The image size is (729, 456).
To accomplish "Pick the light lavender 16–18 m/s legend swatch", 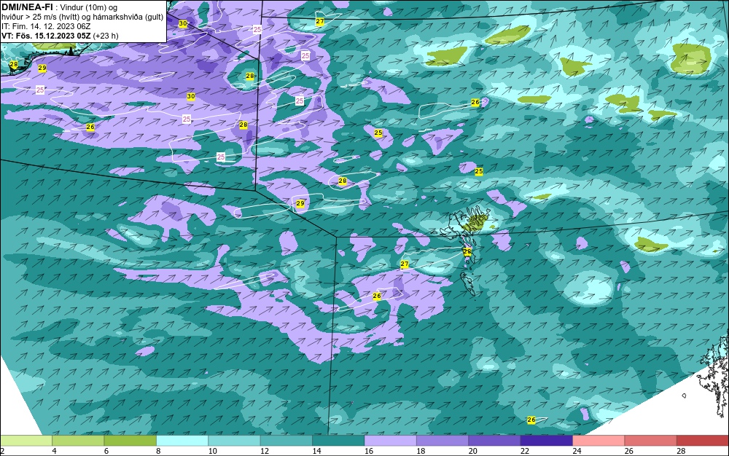I will (391, 441).
